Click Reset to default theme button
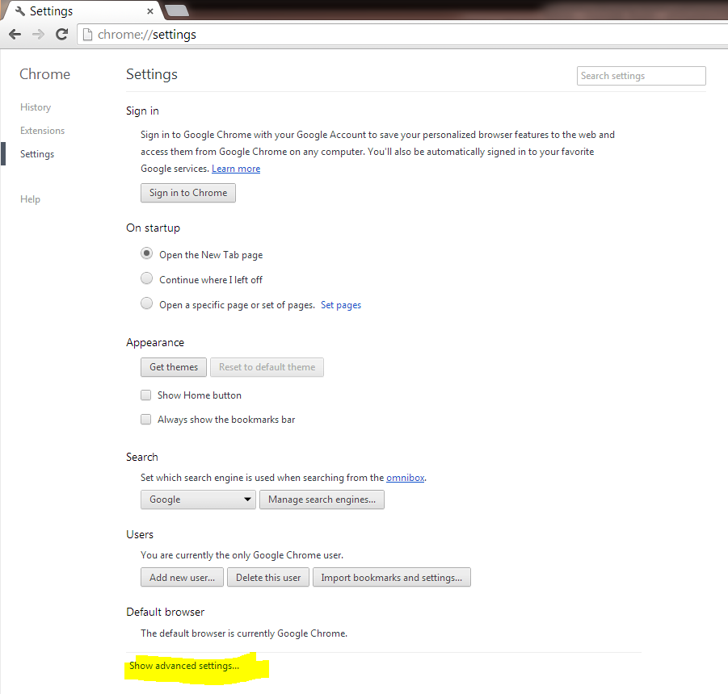Image resolution: width=728 pixels, height=694 pixels. [x=267, y=367]
